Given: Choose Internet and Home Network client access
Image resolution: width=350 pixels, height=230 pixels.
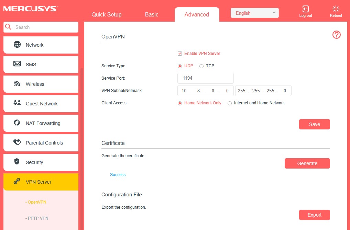Looking at the screenshot, I should click(229, 103).
